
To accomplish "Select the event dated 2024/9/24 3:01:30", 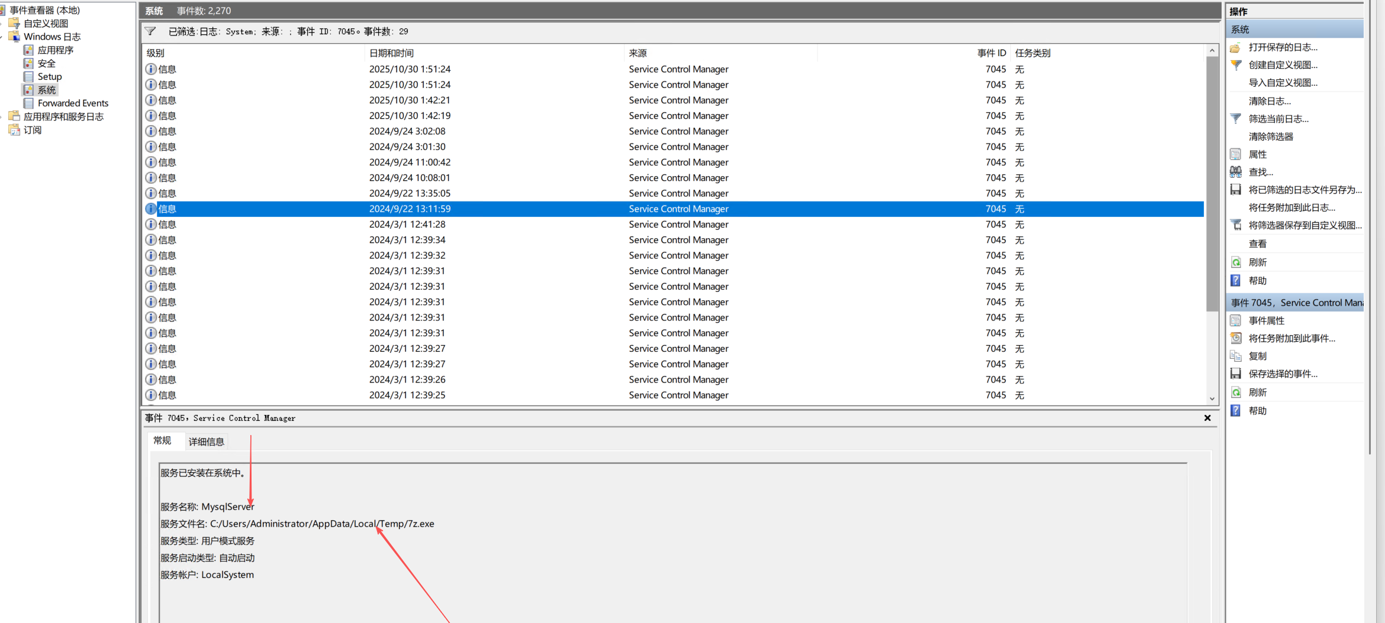I will (x=674, y=147).
